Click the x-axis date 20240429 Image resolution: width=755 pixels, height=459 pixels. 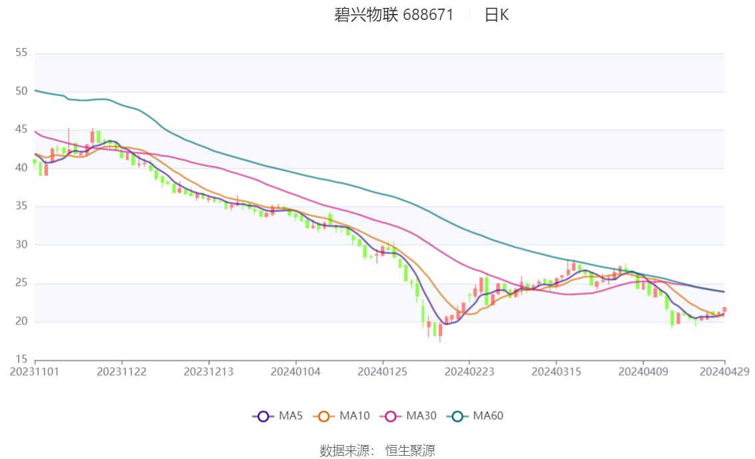click(x=724, y=372)
